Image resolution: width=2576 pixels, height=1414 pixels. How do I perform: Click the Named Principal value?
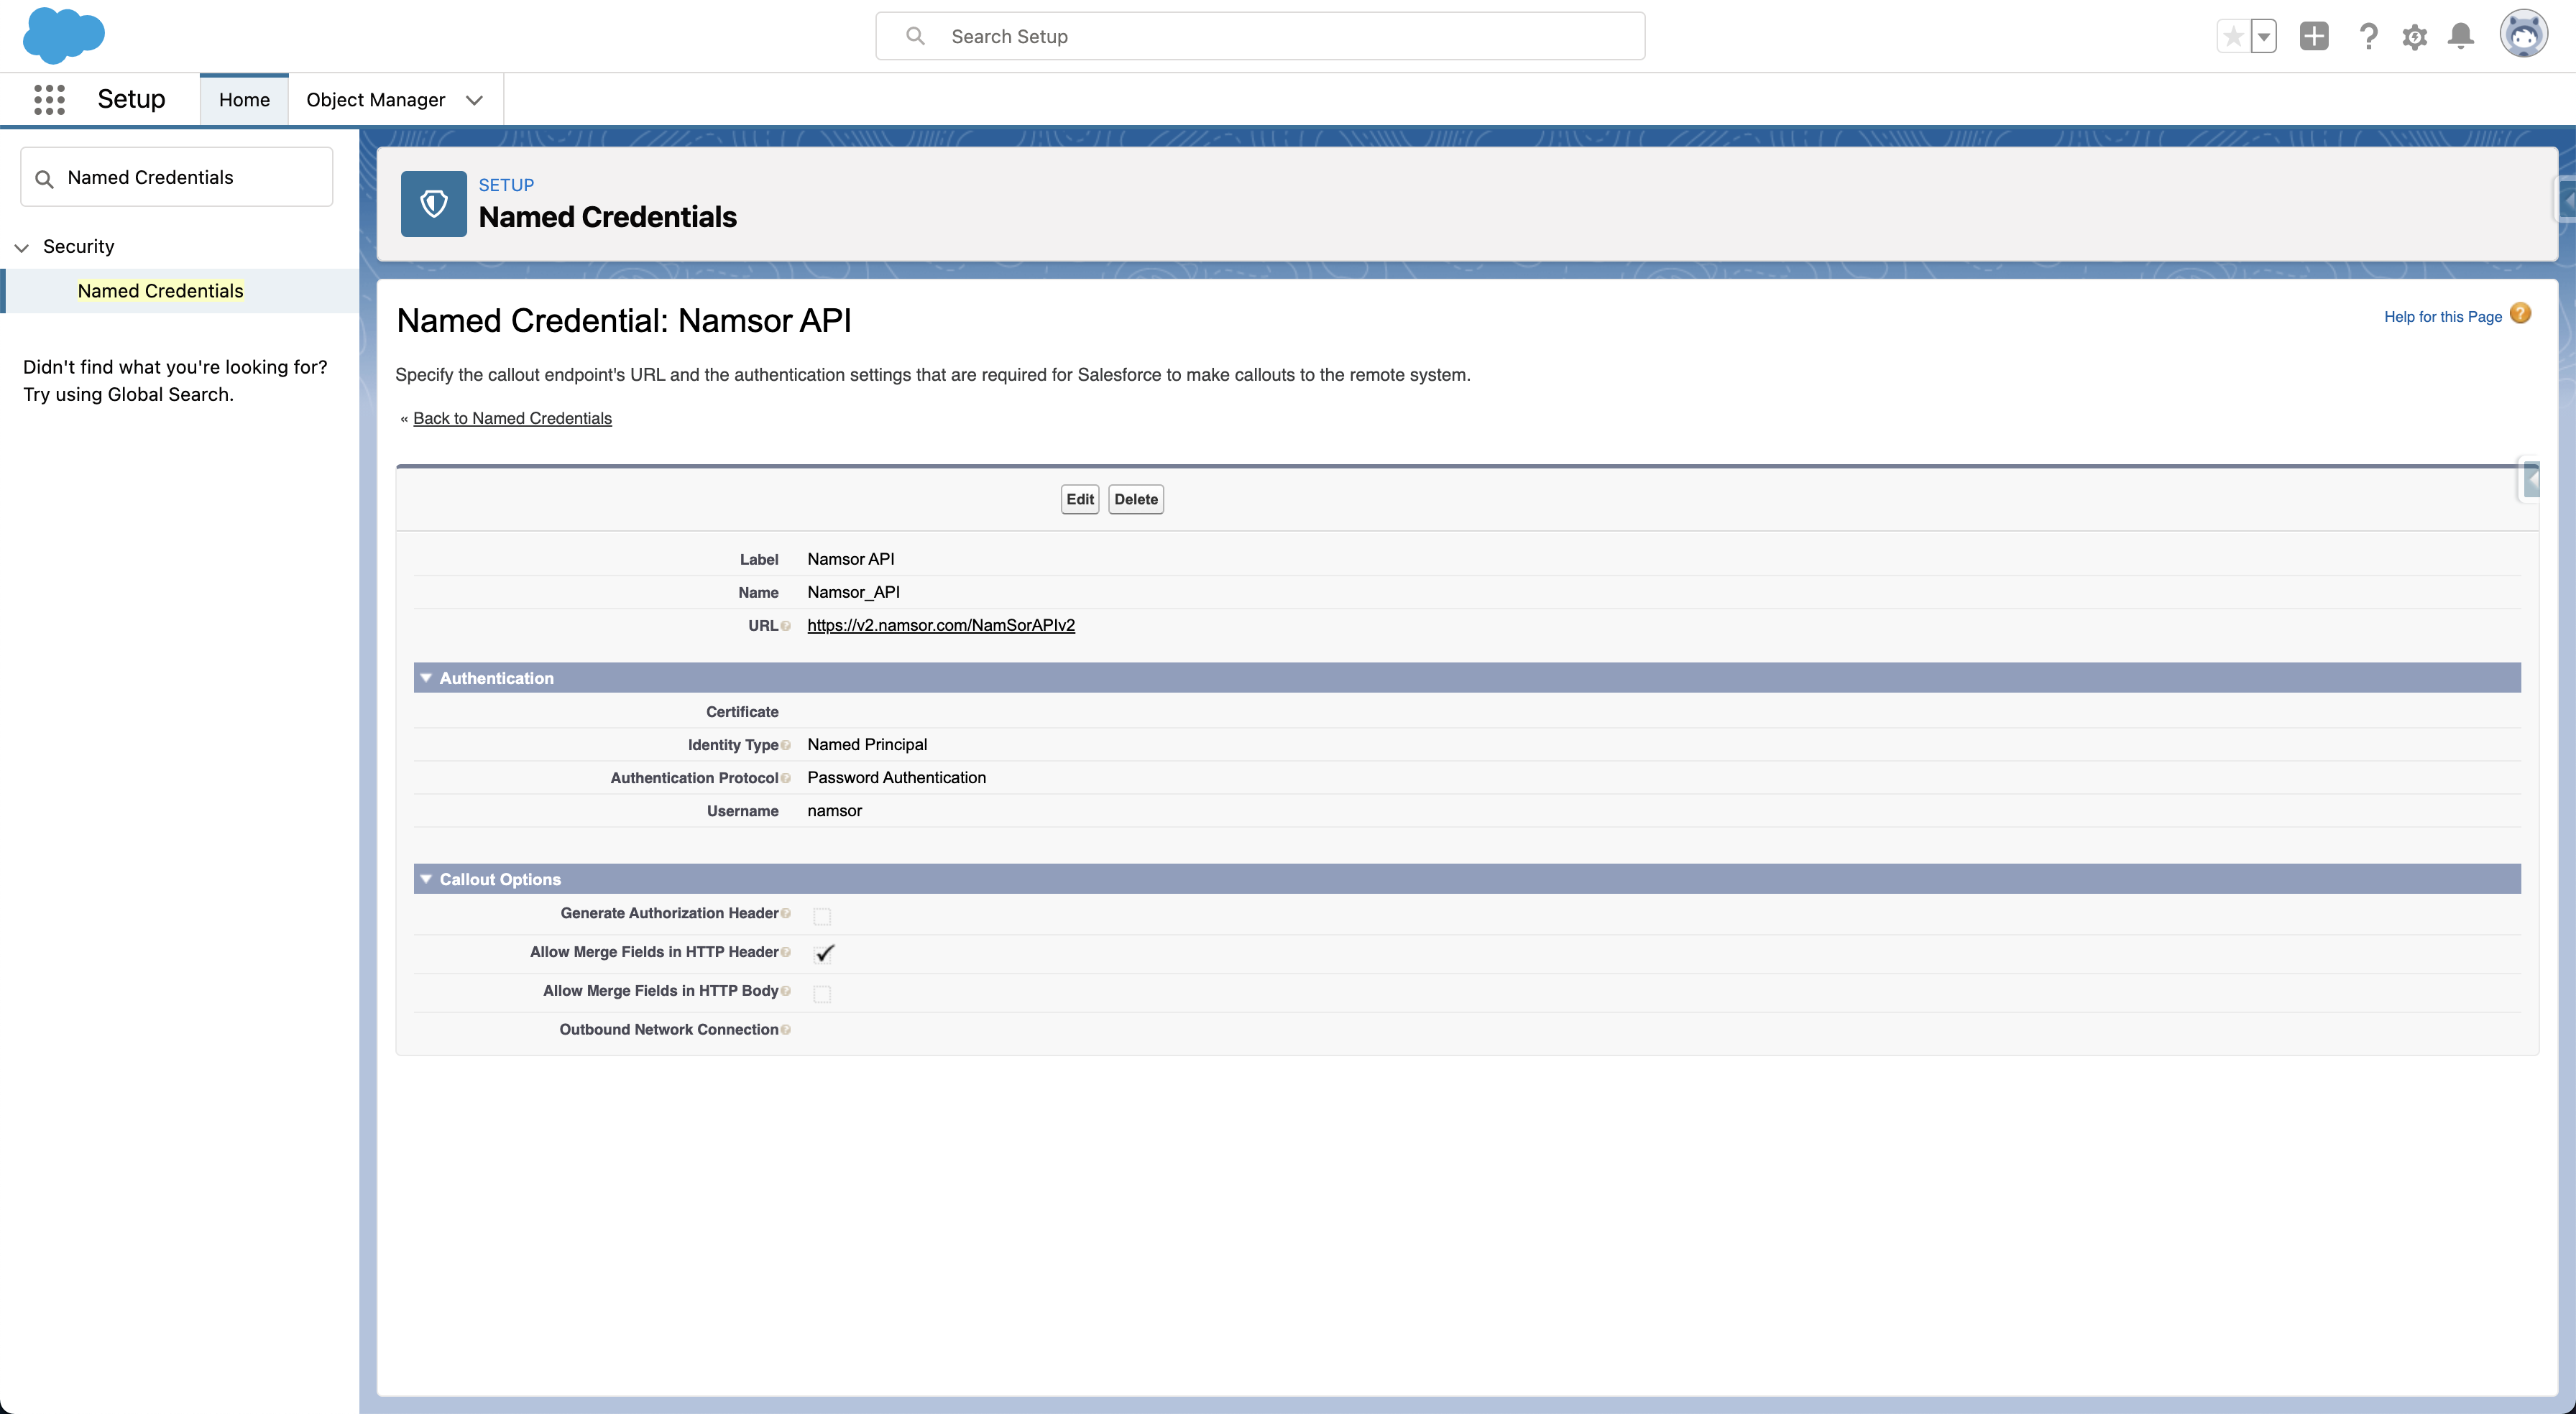click(867, 744)
